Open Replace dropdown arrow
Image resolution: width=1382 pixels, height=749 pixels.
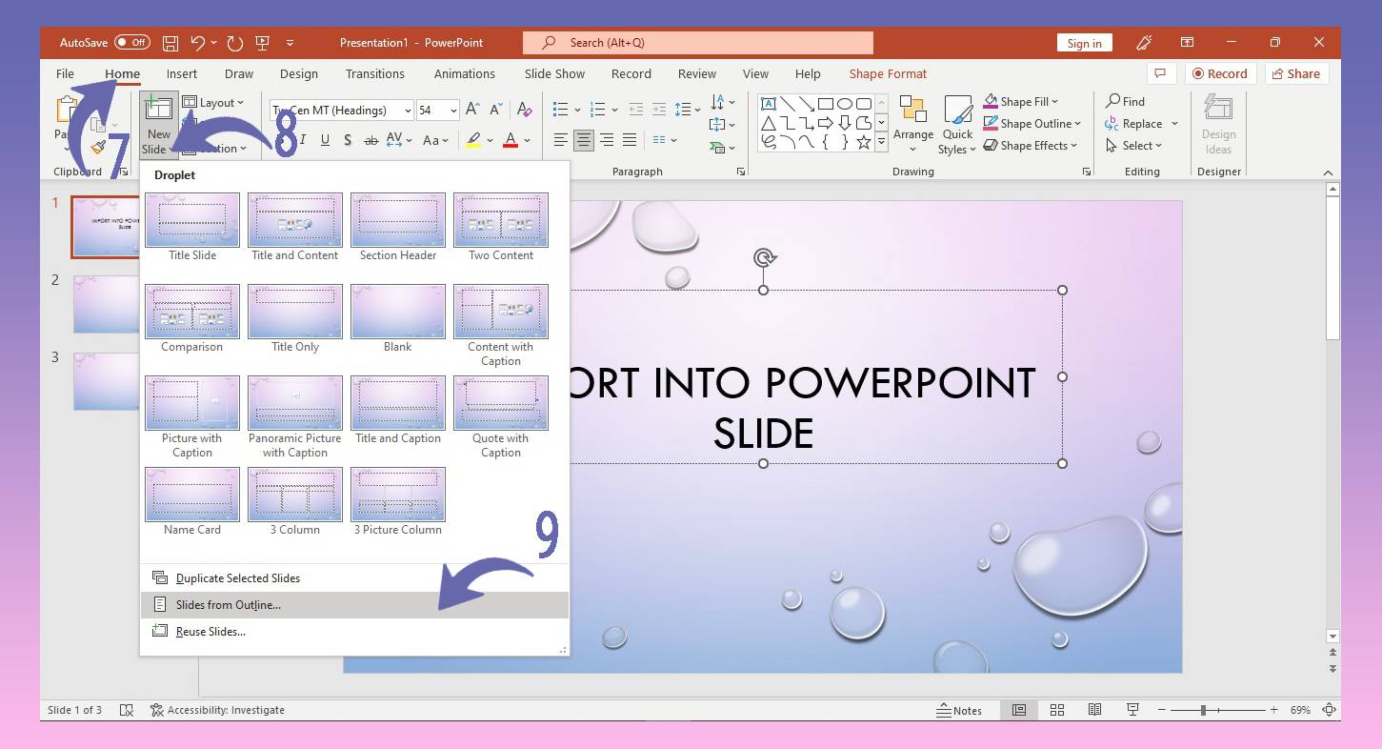(1175, 124)
